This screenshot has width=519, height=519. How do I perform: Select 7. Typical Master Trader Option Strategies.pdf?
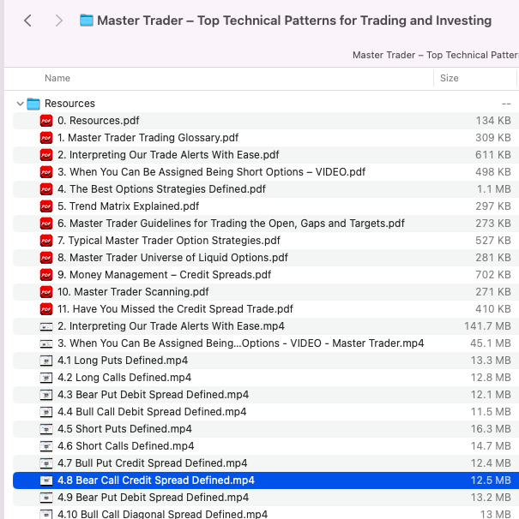tap(169, 241)
